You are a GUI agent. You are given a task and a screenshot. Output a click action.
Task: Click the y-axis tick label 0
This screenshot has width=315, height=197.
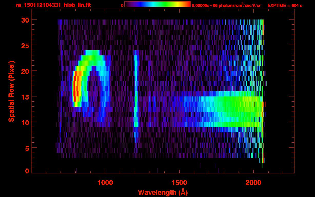pos(27,171)
